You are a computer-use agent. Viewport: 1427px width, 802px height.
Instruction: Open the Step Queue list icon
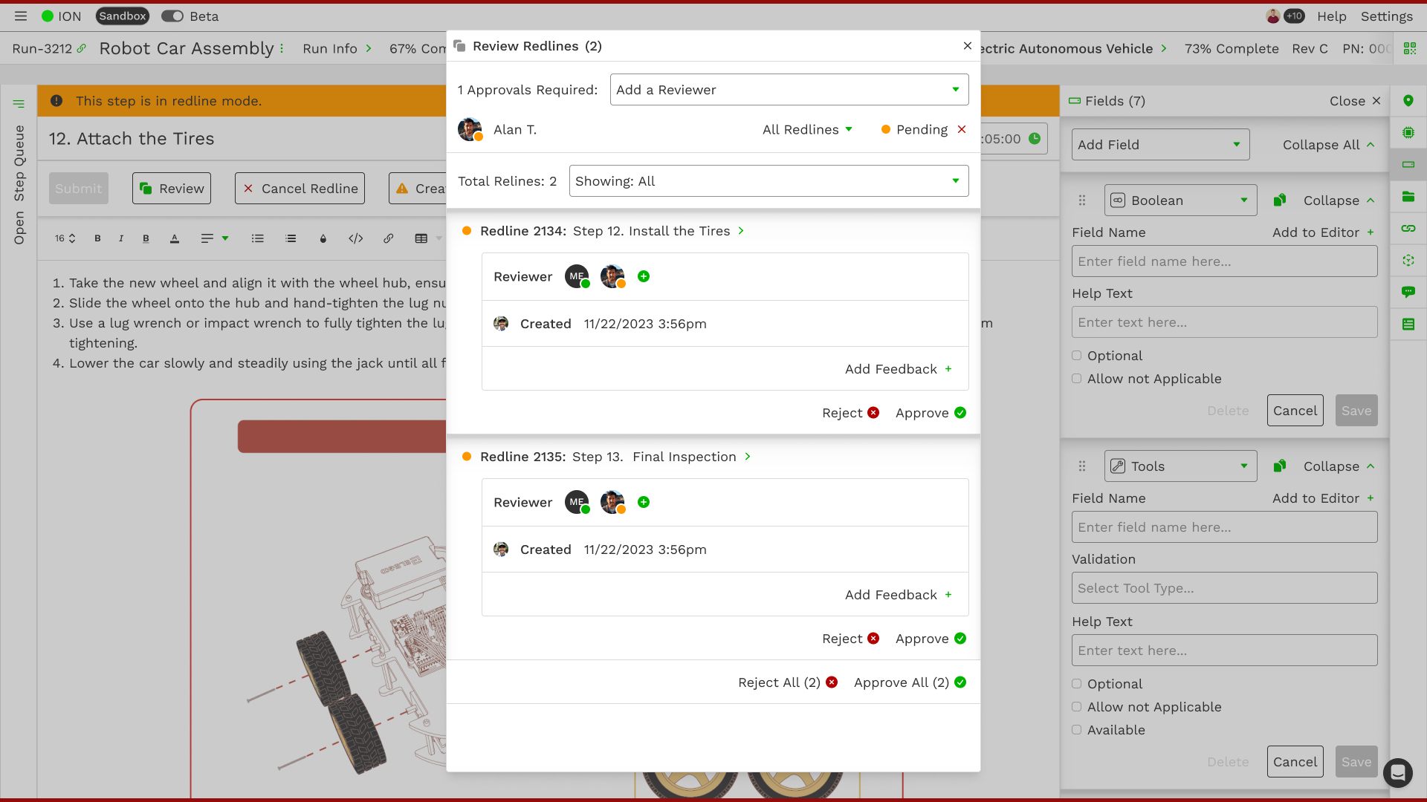[19, 104]
